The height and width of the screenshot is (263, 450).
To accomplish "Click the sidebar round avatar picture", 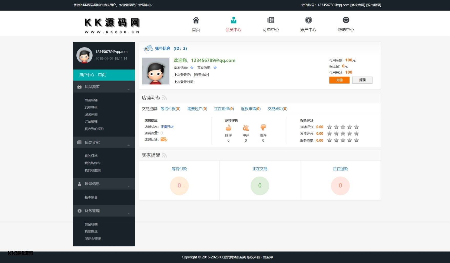I will 84,55.
